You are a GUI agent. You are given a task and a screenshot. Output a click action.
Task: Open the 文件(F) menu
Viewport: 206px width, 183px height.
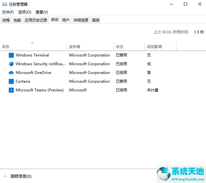[x=8, y=12]
